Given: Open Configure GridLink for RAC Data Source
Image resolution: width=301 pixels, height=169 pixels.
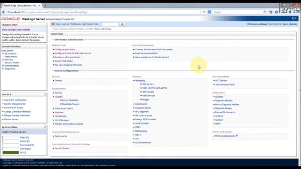Looking at the screenshot, I should [73, 53].
